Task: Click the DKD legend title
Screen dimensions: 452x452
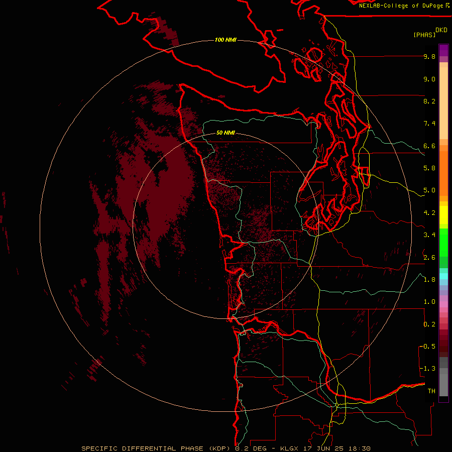Action: coord(441,30)
